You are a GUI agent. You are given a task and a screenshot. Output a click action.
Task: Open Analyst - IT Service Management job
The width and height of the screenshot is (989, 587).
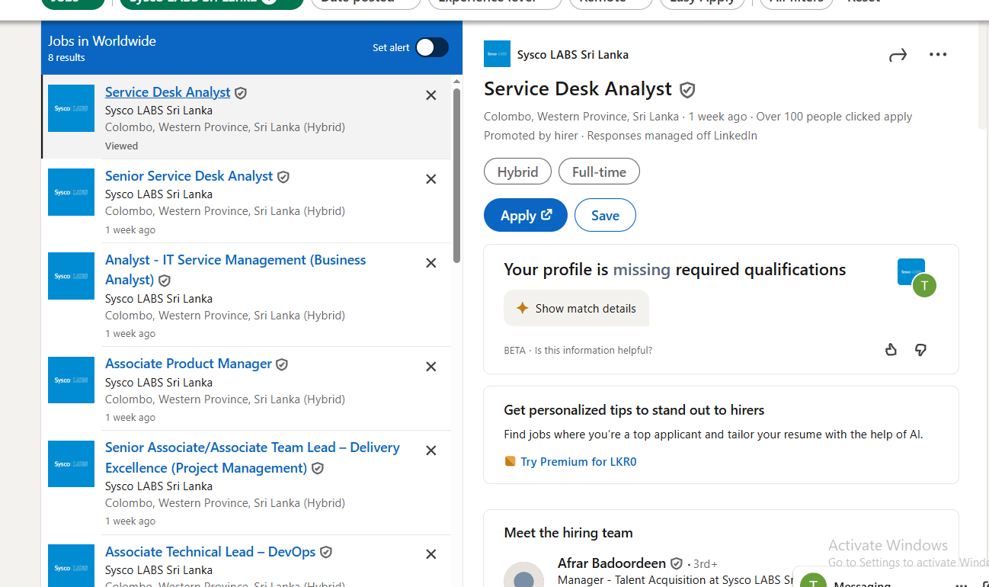(235, 270)
